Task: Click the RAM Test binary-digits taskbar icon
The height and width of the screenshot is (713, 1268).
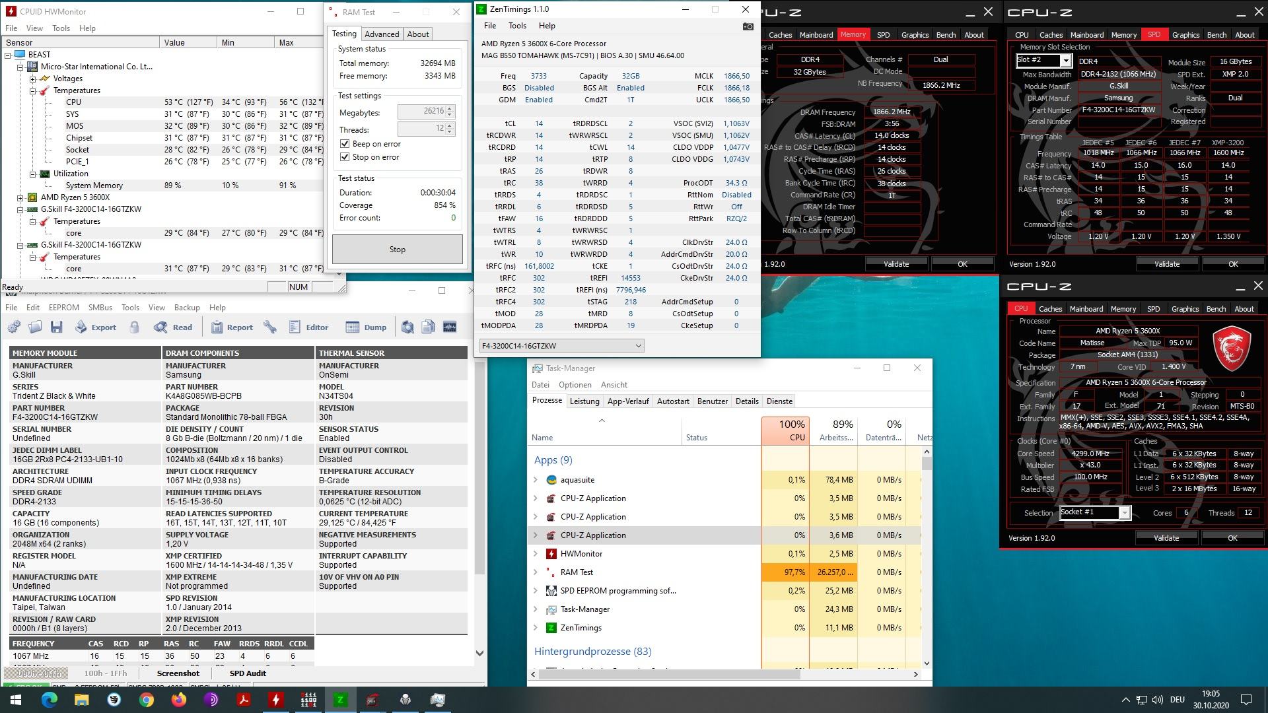Action: pyautogui.click(x=308, y=700)
